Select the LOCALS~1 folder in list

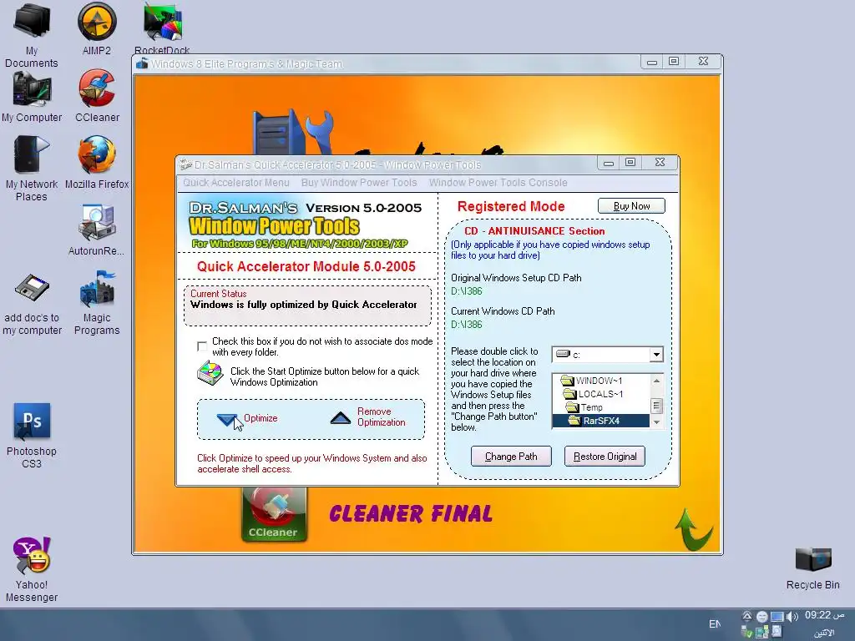[600, 394]
